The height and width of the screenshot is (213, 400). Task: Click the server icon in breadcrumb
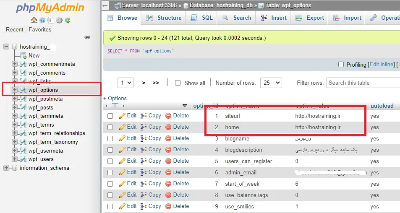pos(118,5)
